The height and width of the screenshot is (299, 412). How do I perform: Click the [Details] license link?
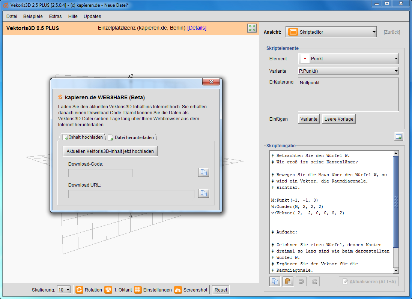point(197,28)
